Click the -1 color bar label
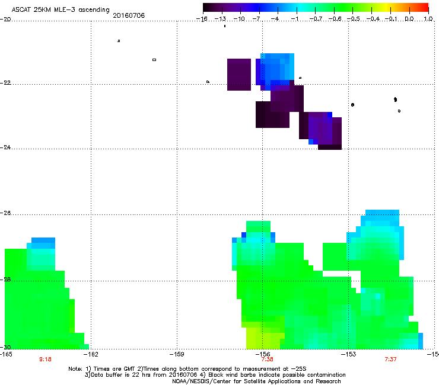This screenshot has width=439, height=385. [x=294, y=19]
